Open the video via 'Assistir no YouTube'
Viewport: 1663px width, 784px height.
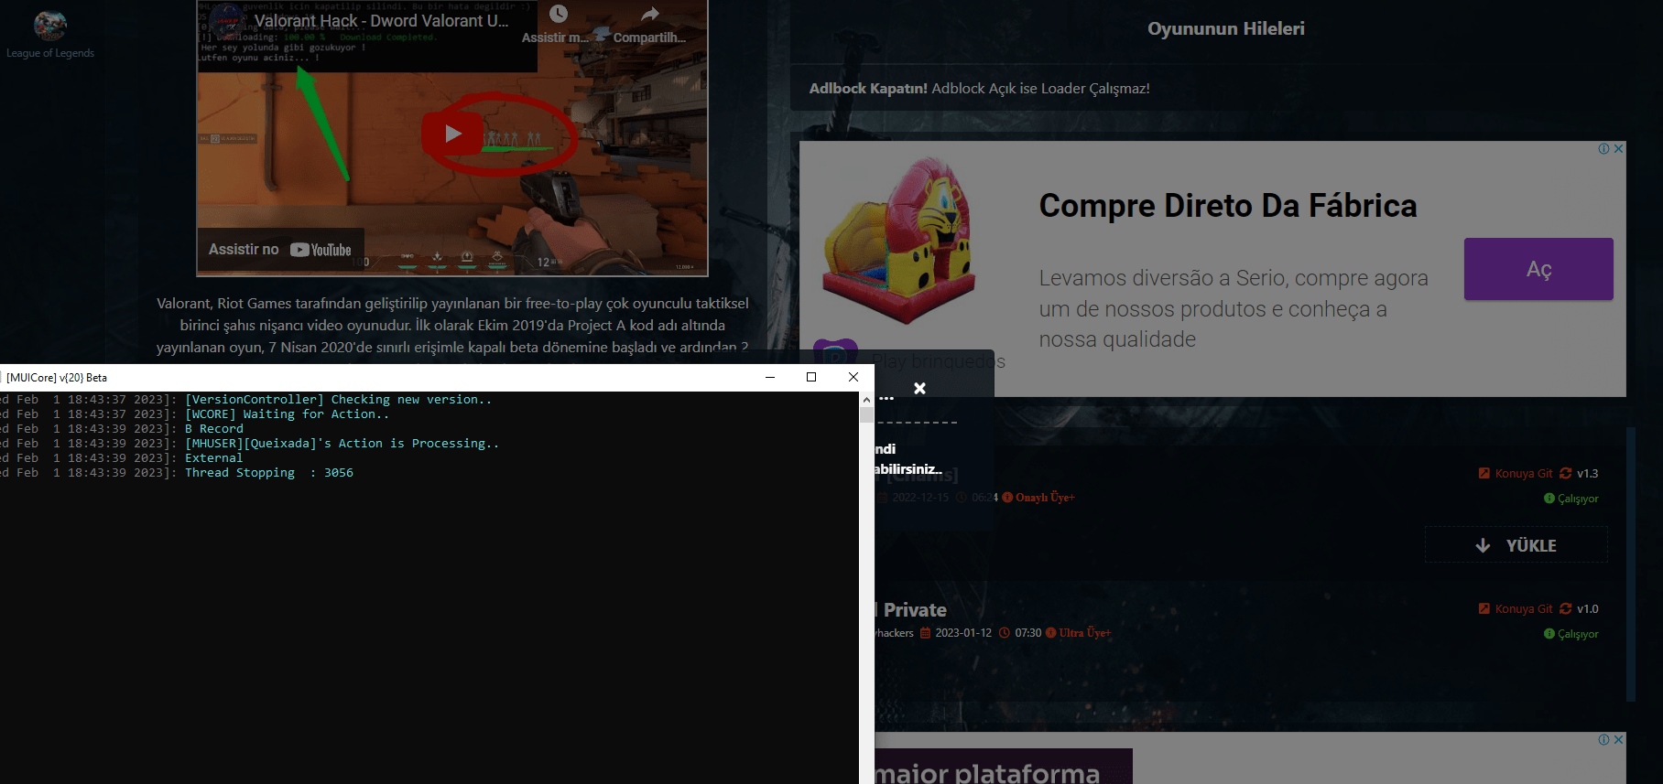tap(280, 250)
